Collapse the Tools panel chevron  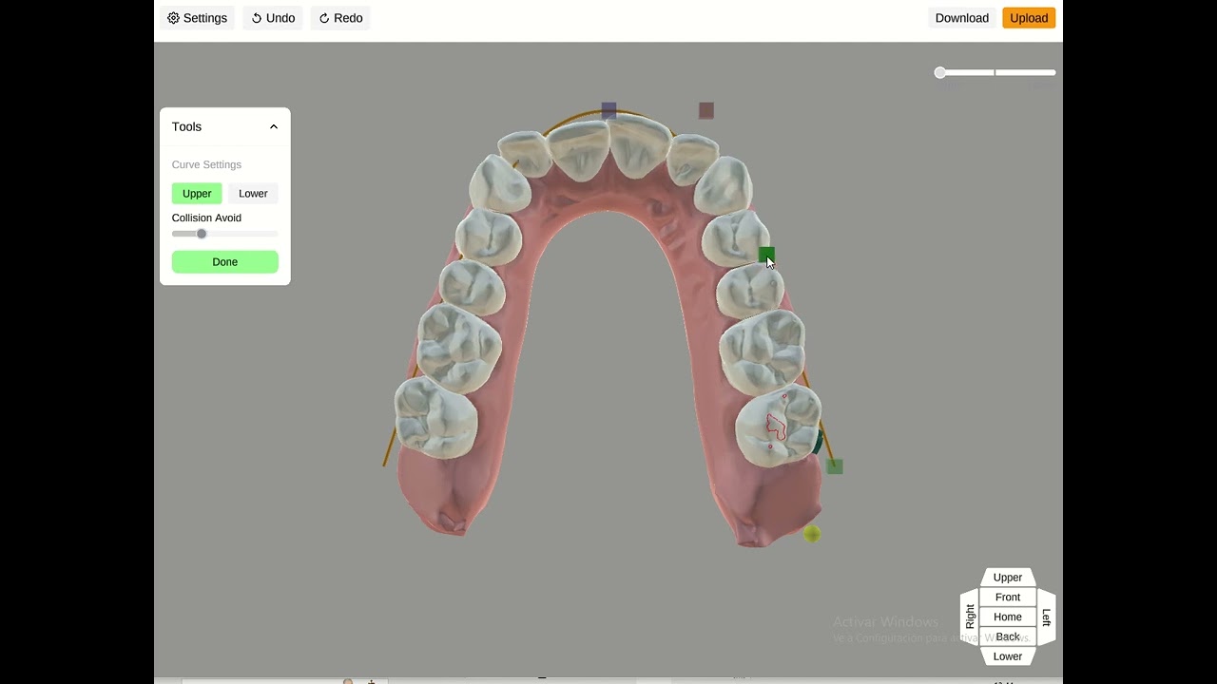pyautogui.click(x=274, y=126)
